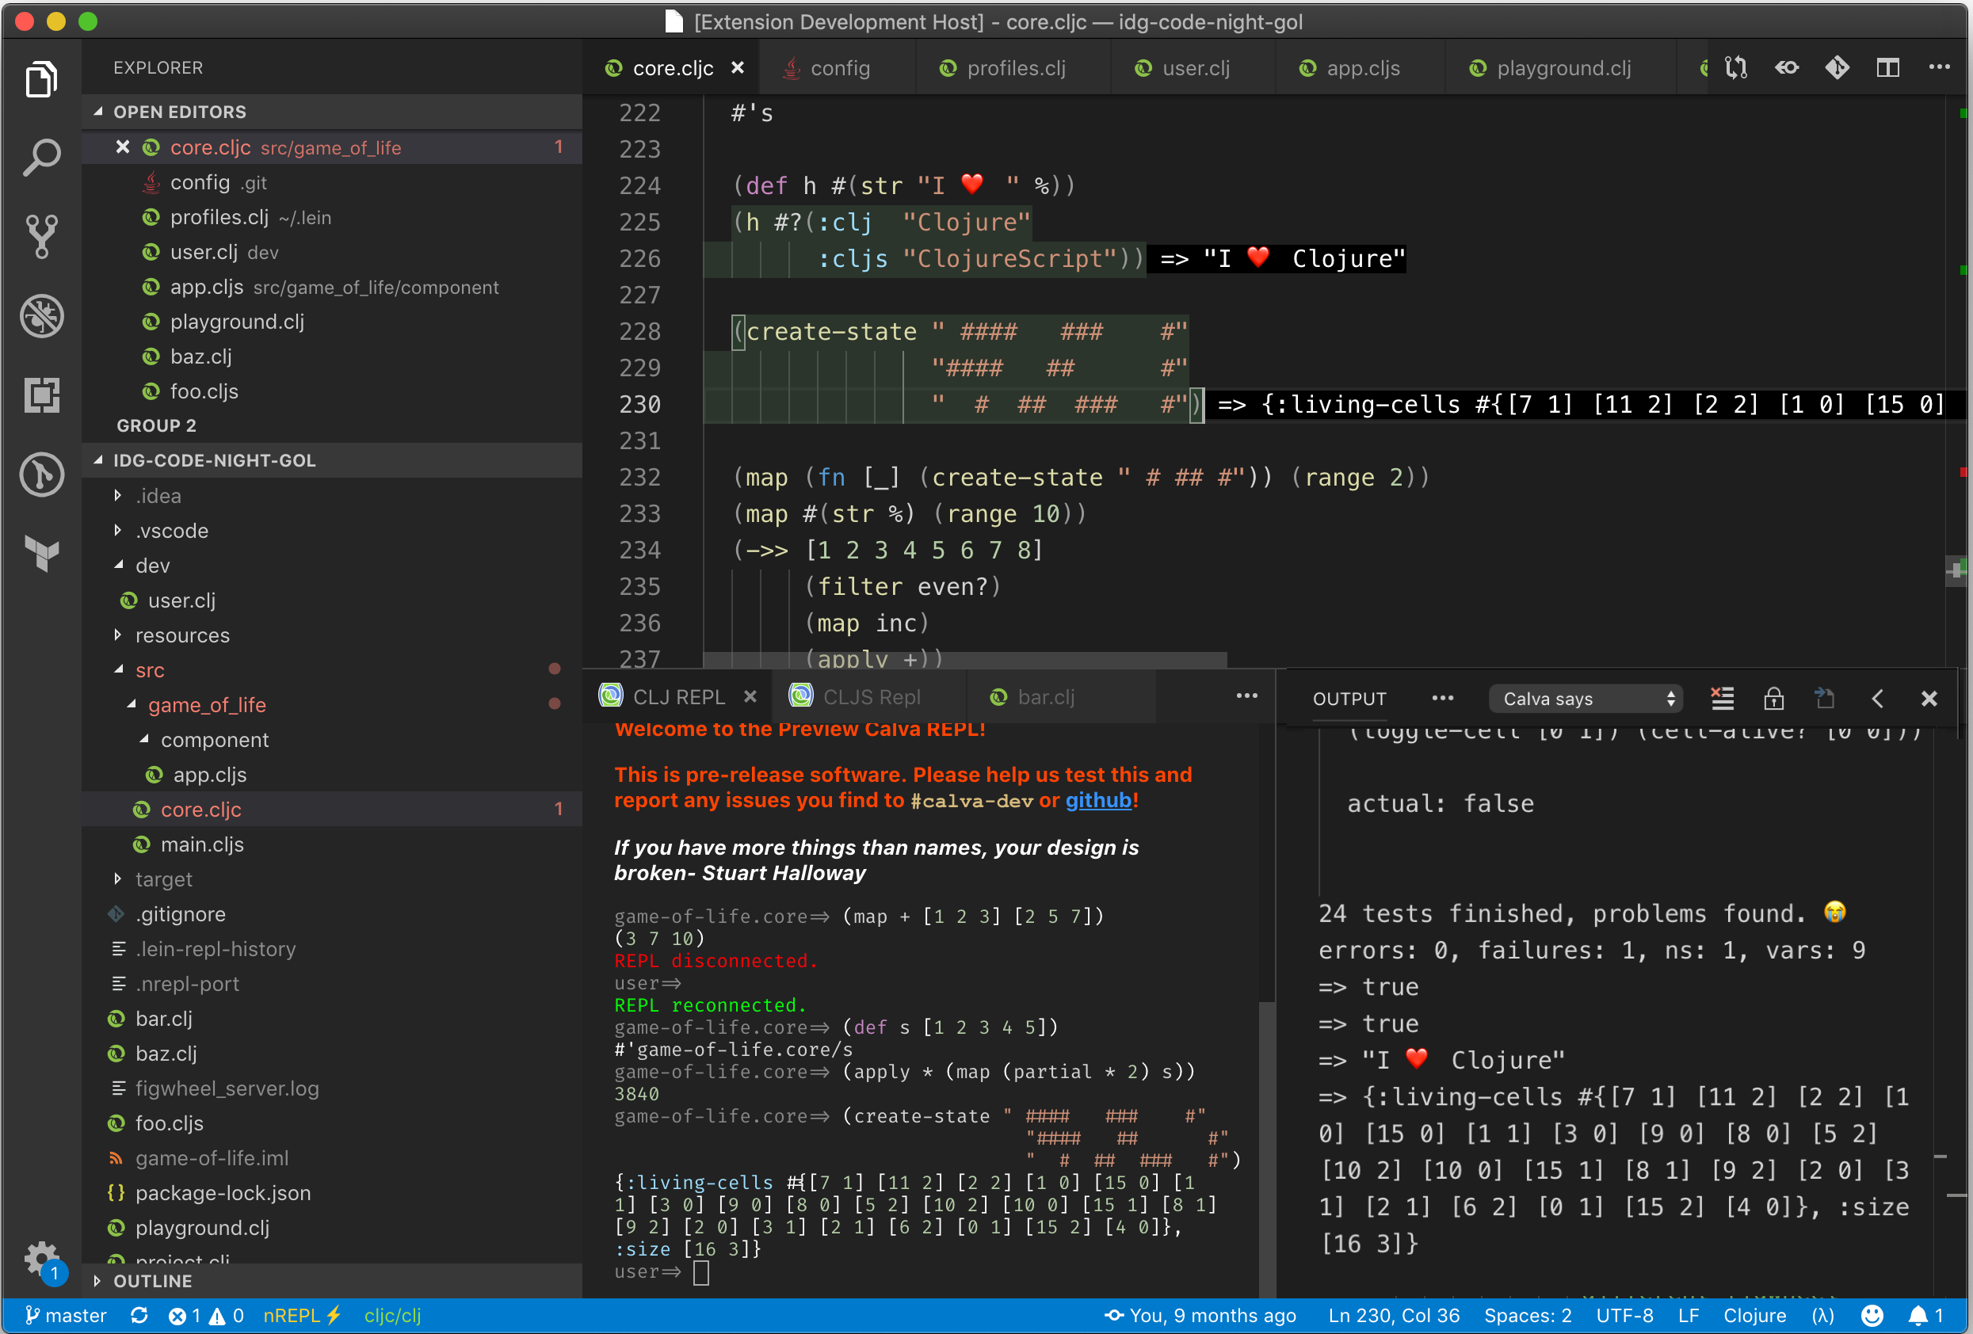
Task: Toggle the output scroll lock icon
Action: pos(1773,699)
